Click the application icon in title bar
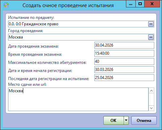Screen dimensions: 162x130 click(x=6, y=5)
